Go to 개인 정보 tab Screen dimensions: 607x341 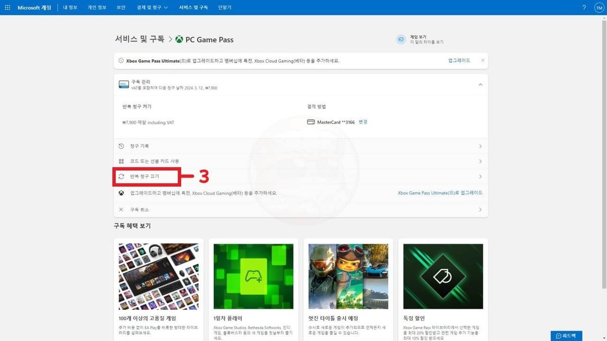pyautogui.click(x=97, y=8)
